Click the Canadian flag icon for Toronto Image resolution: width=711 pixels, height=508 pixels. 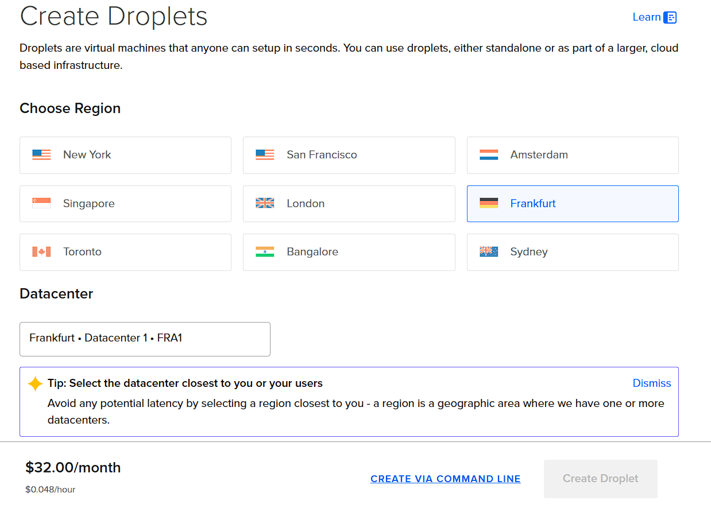(41, 251)
